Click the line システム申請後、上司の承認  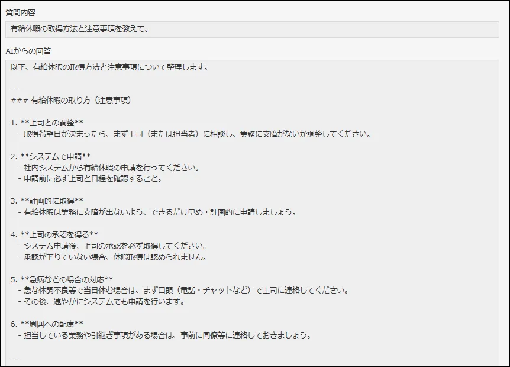point(112,246)
